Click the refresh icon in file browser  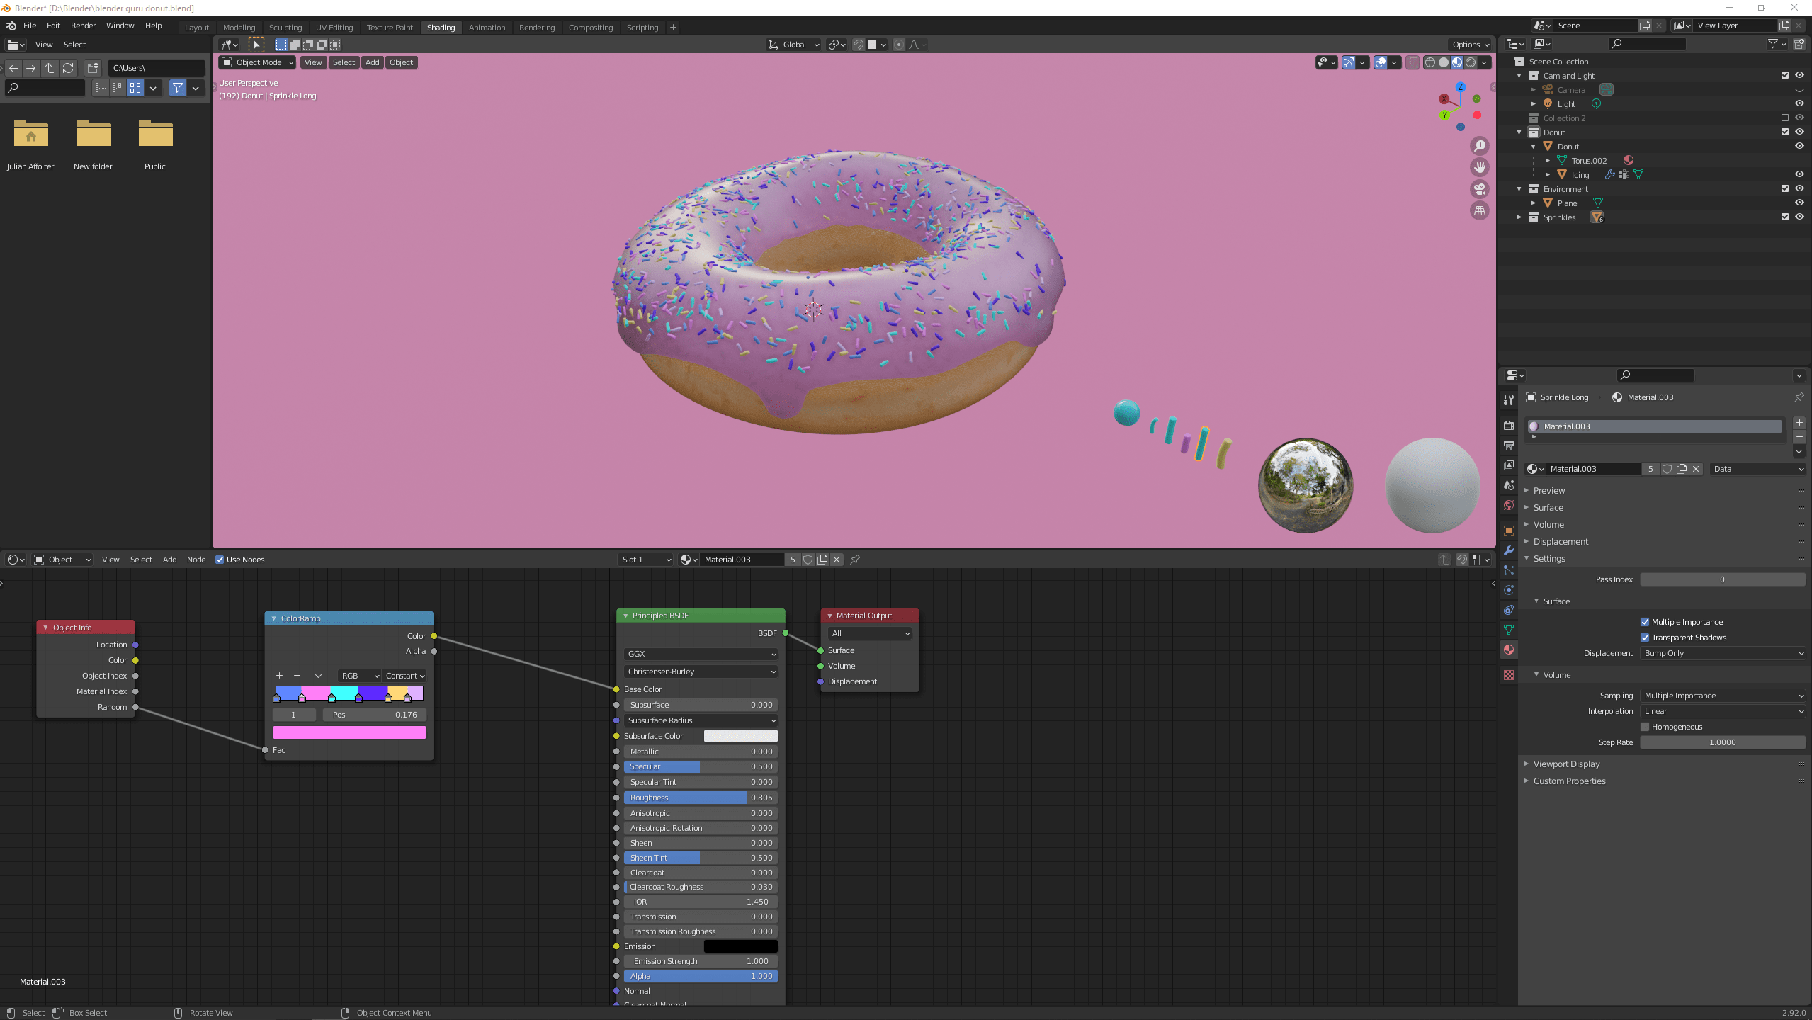click(68, 68)
